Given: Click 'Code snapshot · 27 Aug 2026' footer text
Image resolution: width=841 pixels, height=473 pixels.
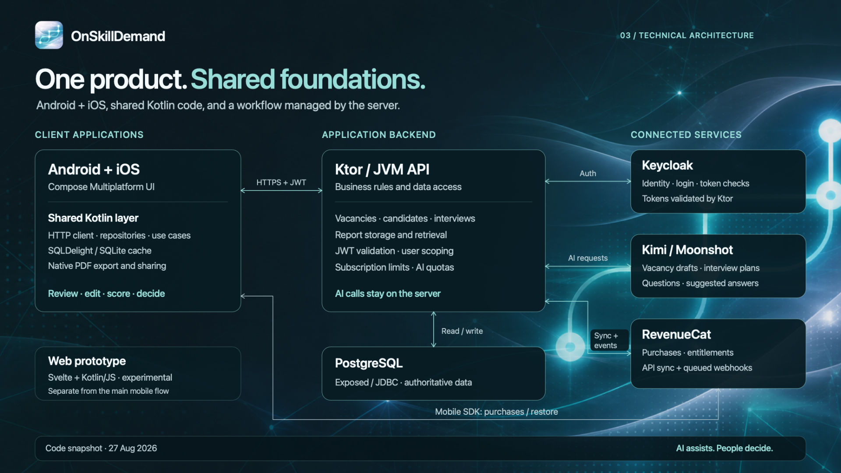Looking at the screenshot, I should pos(101,448).
